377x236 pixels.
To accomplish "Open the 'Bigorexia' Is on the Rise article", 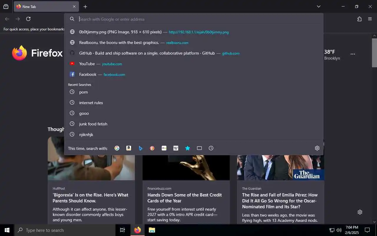I will 90,198.
